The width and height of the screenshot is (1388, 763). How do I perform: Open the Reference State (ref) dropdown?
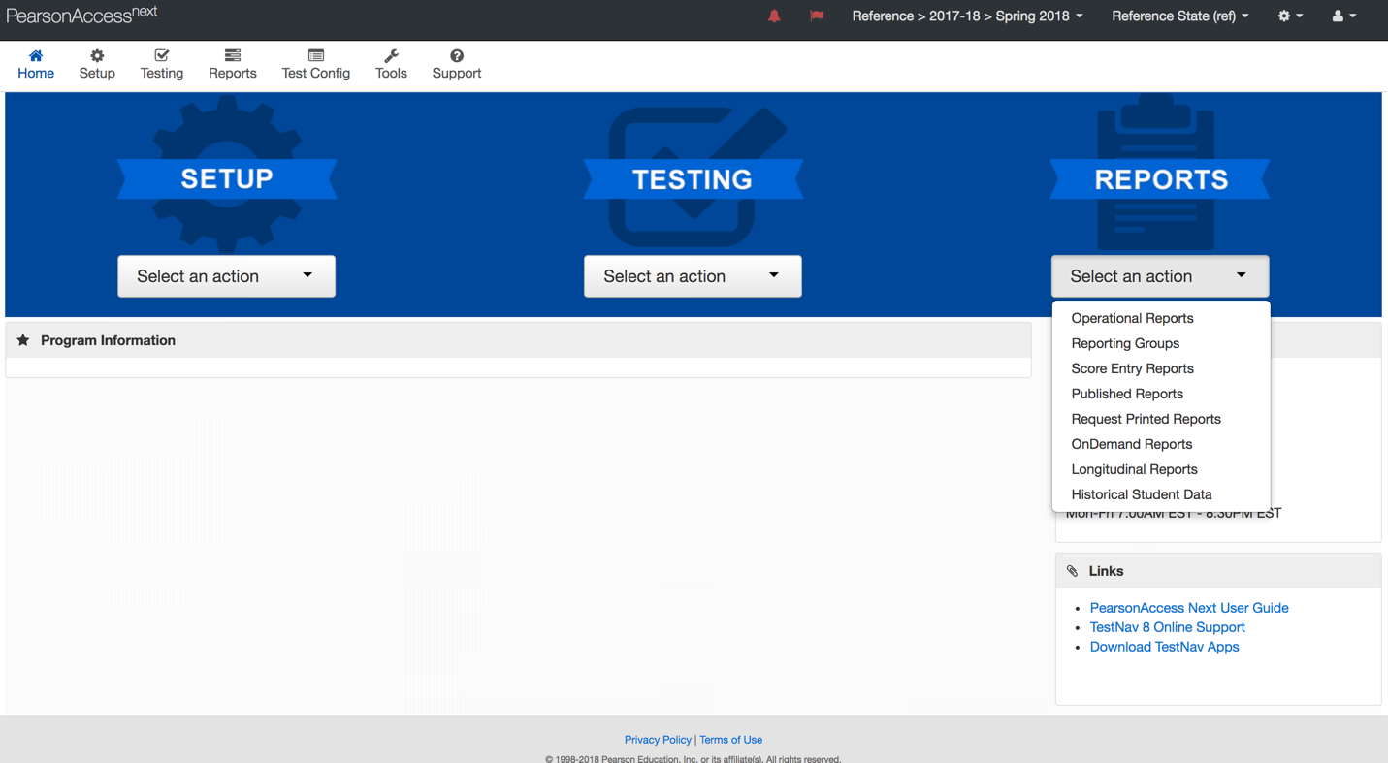tap(1179, 16)
